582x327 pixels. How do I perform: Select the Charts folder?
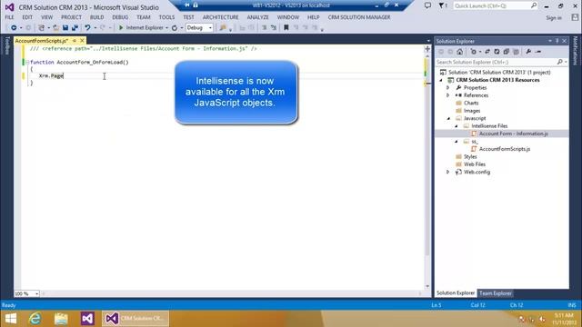(471, 103)
